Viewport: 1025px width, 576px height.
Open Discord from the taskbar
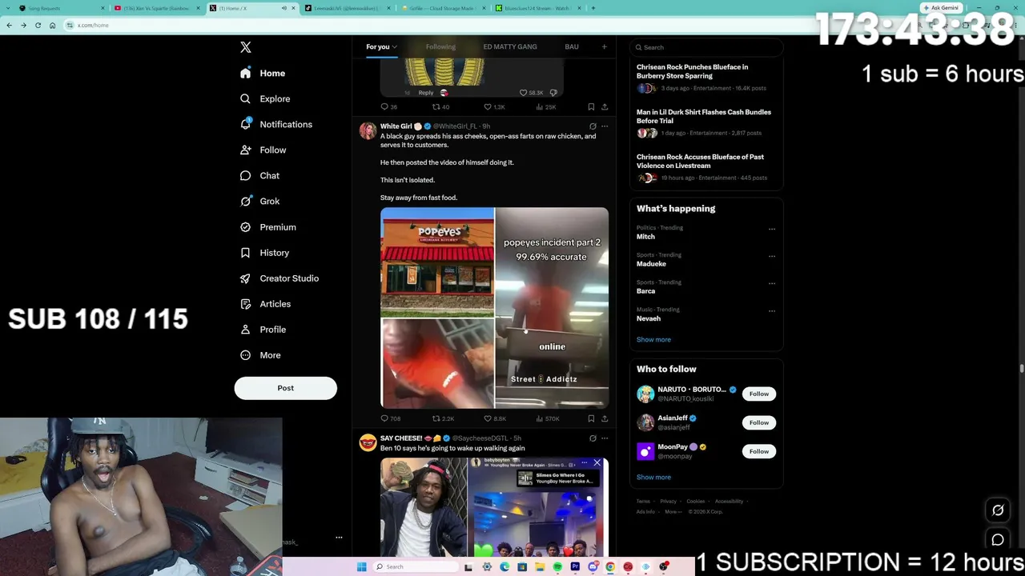pyautogui.click(x=593, y=566)
